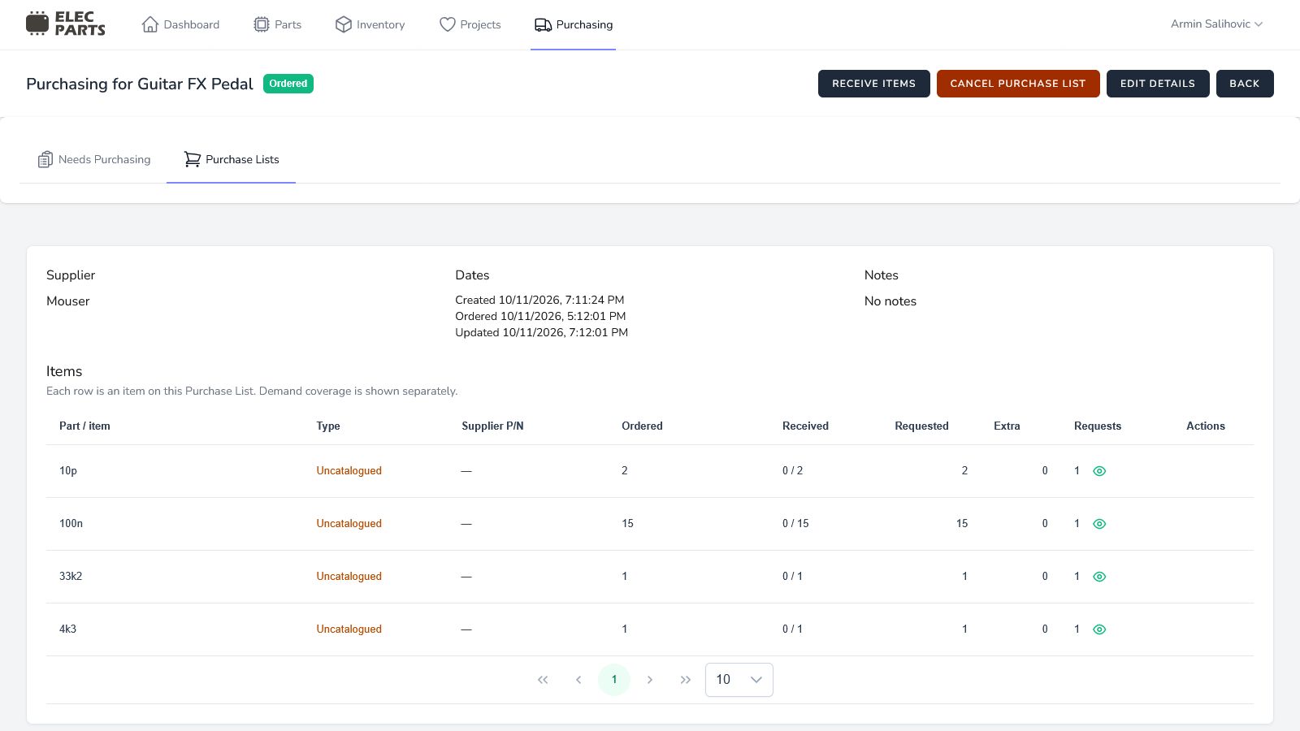Click the Part / item column header
Image resolution: width=1300 pixels, height=731 pixels.
84,426
